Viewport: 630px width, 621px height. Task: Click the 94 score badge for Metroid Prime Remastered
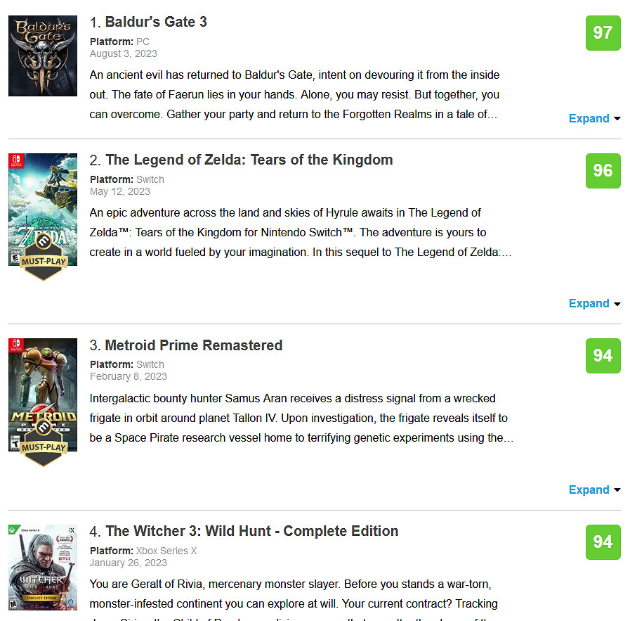tap(603, 356)
